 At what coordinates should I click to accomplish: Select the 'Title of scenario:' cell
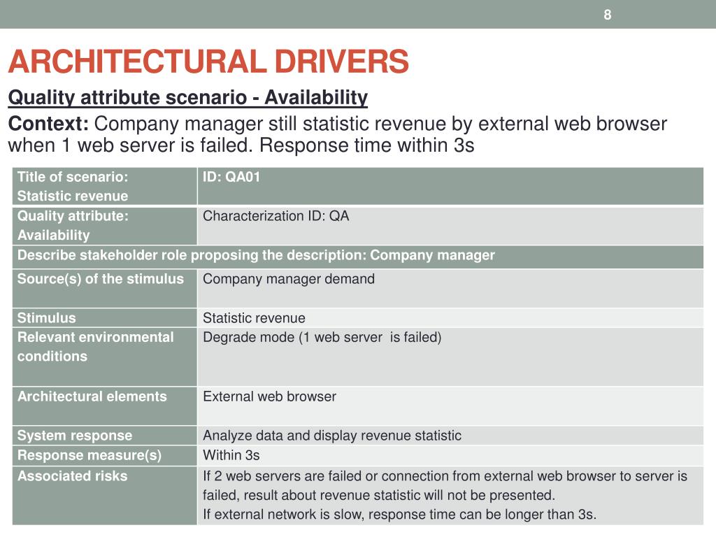tap(105, 186)
